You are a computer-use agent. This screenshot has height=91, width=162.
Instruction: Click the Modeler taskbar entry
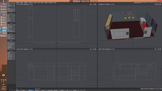click(4, 28)
